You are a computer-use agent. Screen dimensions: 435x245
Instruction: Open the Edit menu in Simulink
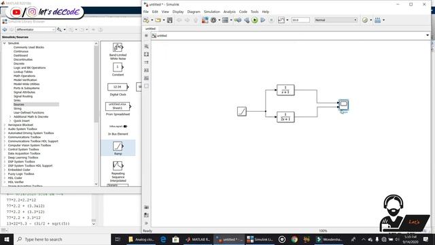(155, 12)
